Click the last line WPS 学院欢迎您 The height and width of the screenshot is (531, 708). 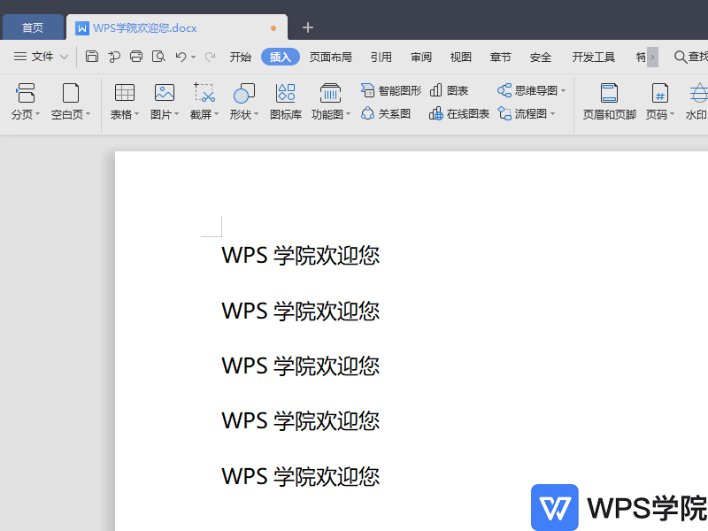tap(301, 476)
